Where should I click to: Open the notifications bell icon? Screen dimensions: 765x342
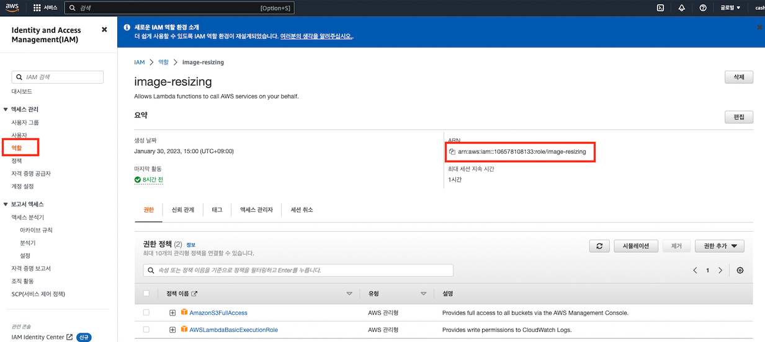(682, 8)
